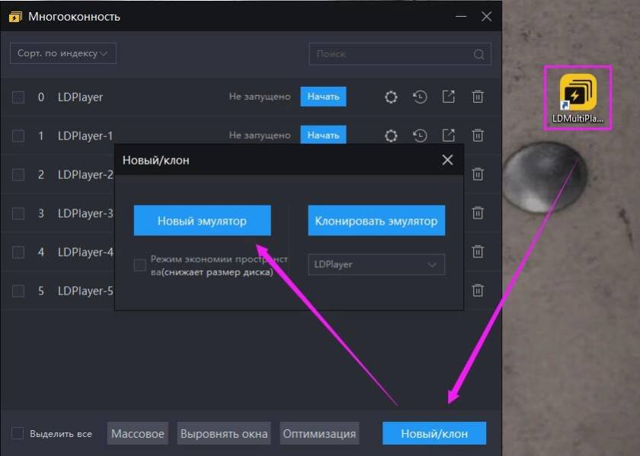Enable disk space saving mode checkbox
Screen dimensions: 640x456
pyautogui.click(x=139, y=265)
